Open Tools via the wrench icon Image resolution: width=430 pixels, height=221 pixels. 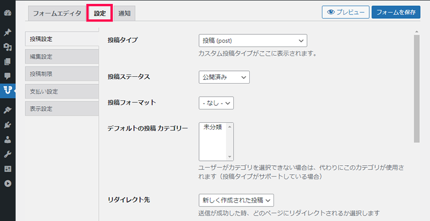[8, 154]
